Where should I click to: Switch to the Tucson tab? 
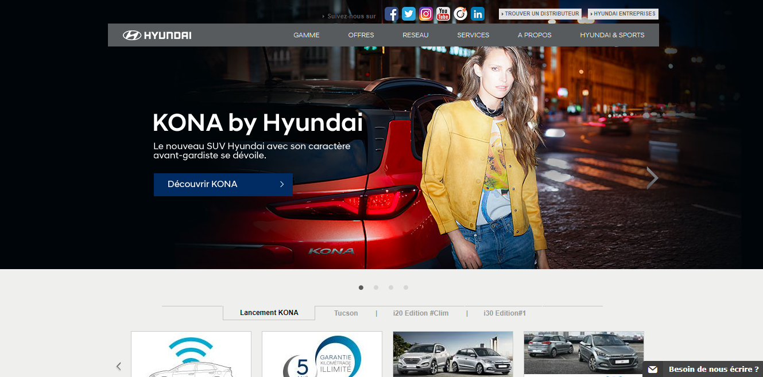pos(346,313)
